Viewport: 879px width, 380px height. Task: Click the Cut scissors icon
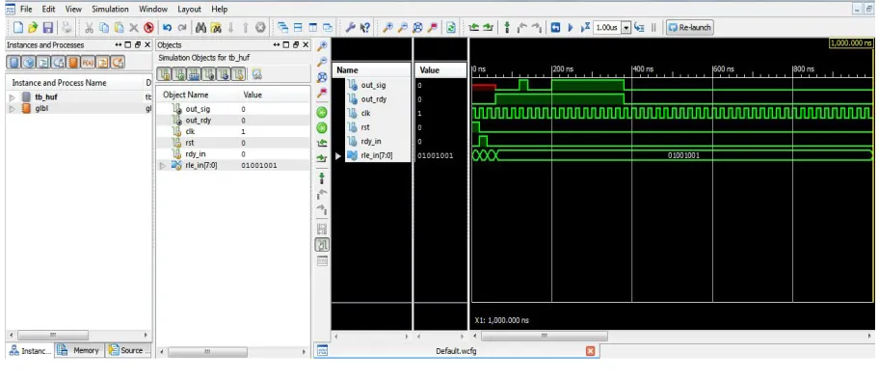89,28
